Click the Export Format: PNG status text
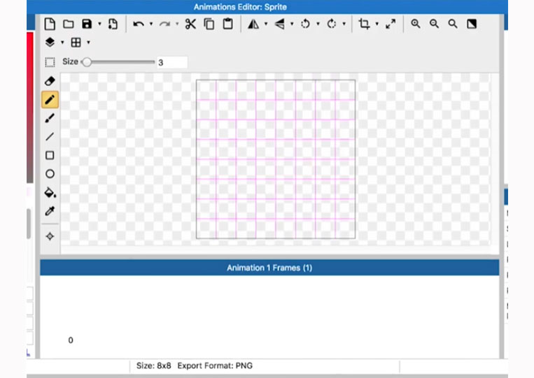This screenshot has width=534, height=378. (x=215, y=365)
